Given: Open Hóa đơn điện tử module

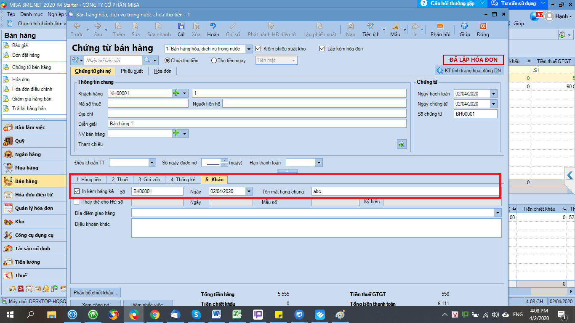Looking at the screenshot, I should coord(34,195).
